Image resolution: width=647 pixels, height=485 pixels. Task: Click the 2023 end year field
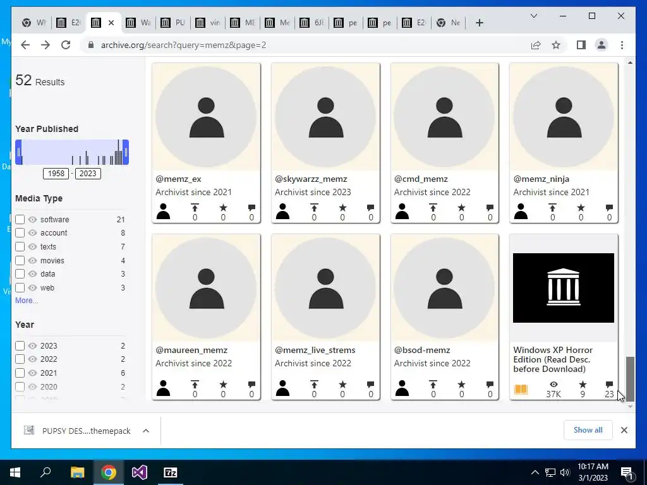pos(88,173)
